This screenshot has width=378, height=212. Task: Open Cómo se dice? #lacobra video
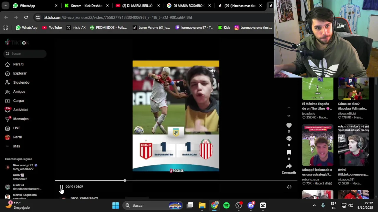coord(353,89)
